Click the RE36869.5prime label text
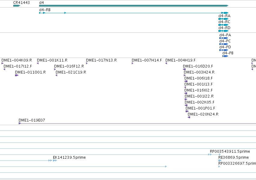Screen dimensions: 256x180 [234, 157]
